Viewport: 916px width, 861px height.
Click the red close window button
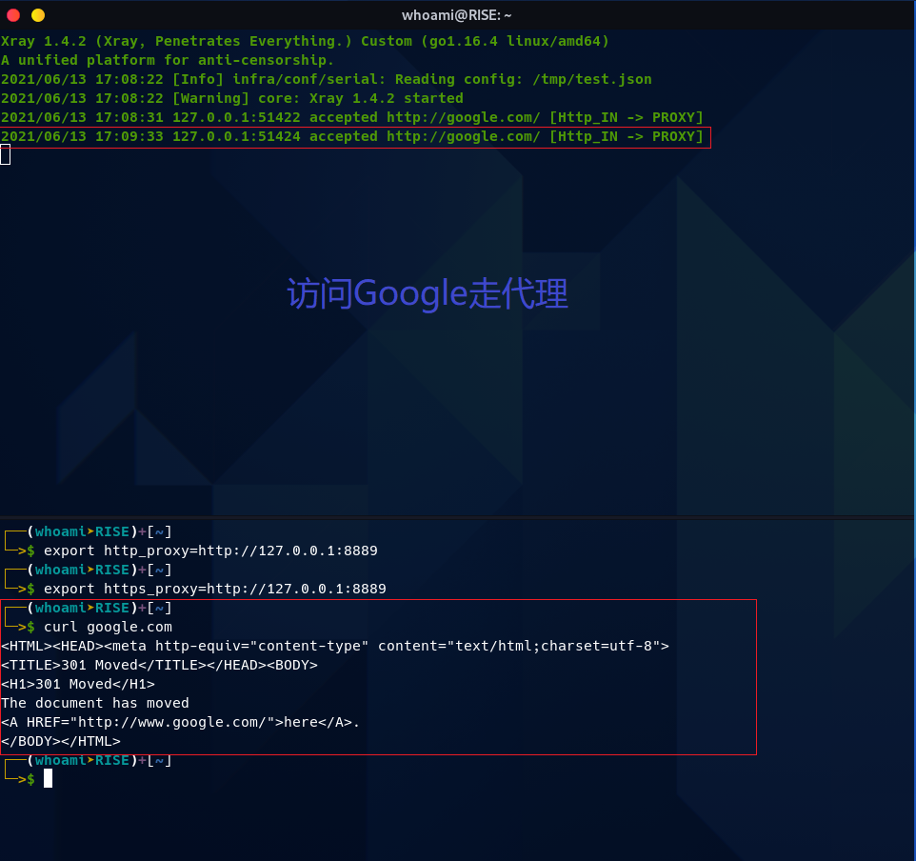(13, 15)
